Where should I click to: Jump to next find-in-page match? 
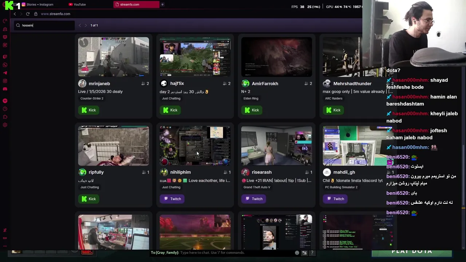click(86, 25)
